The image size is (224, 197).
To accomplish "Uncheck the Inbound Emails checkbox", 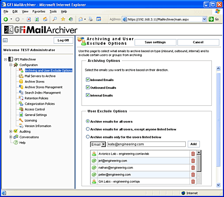I will pyautogui.click(x=88, y=80).
